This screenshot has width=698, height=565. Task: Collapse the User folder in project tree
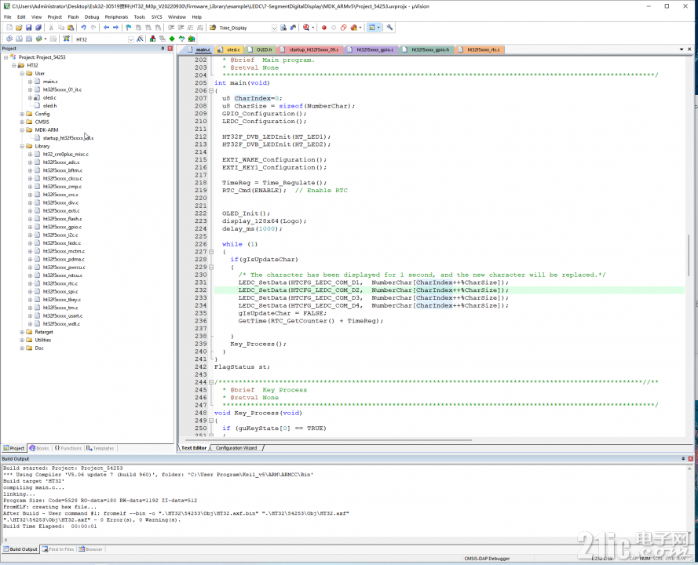click(22, 74)
